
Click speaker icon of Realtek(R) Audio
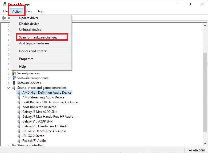point(19,141)
